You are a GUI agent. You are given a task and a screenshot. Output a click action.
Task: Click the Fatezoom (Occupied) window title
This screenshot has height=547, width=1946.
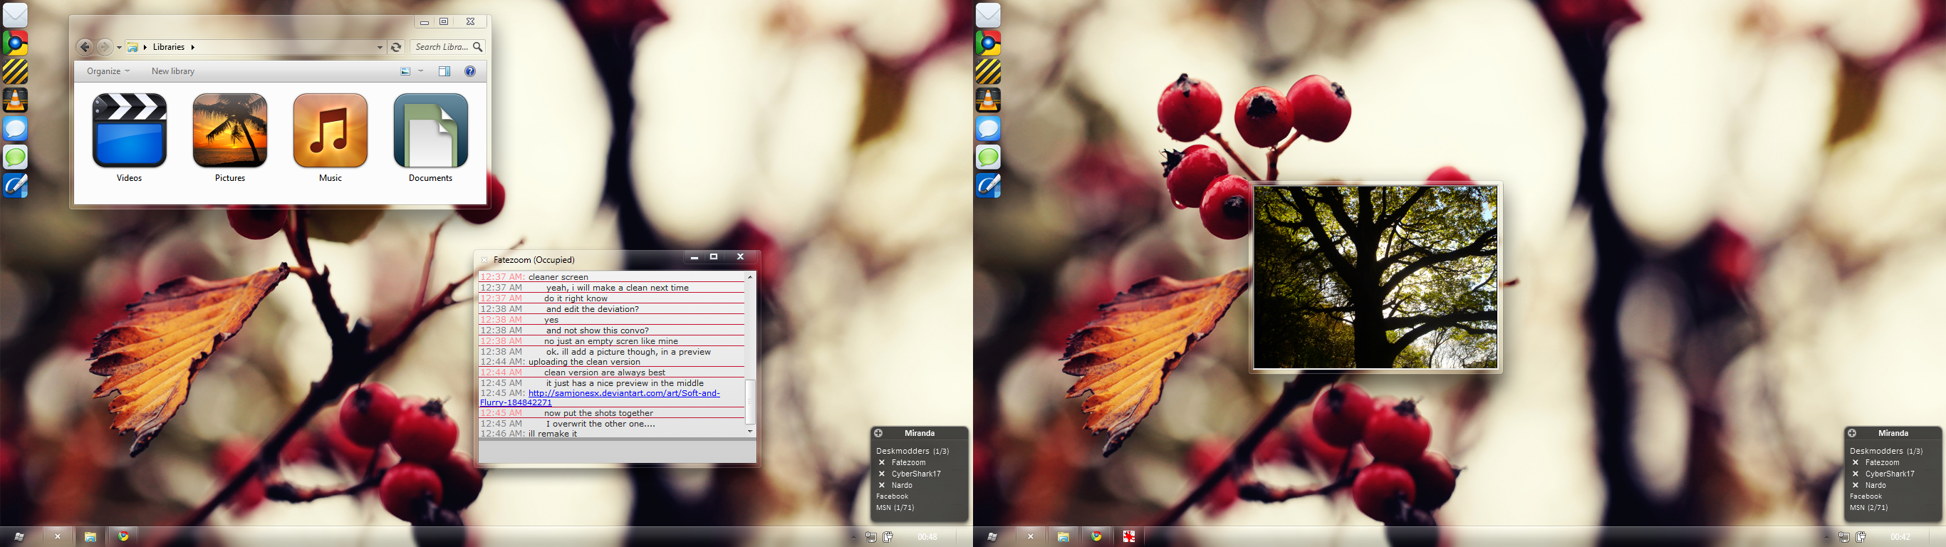(534, 260)
